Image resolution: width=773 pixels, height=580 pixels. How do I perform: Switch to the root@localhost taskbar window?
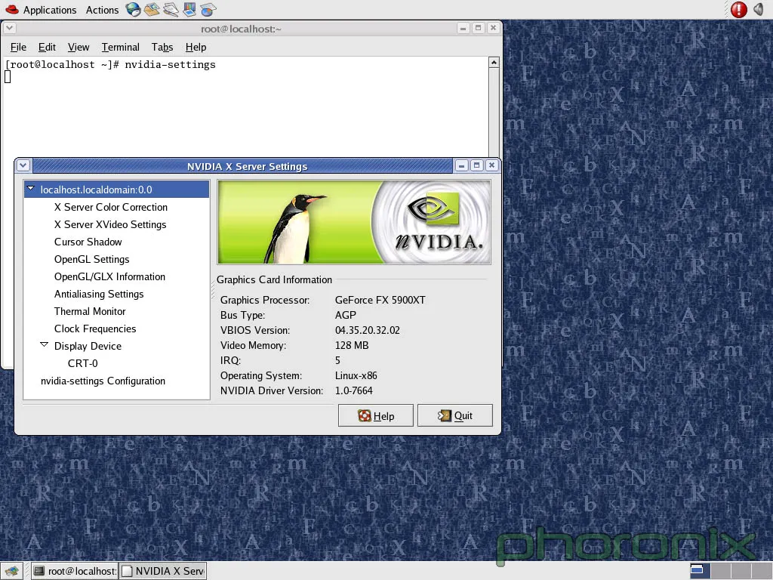(75, 571)
